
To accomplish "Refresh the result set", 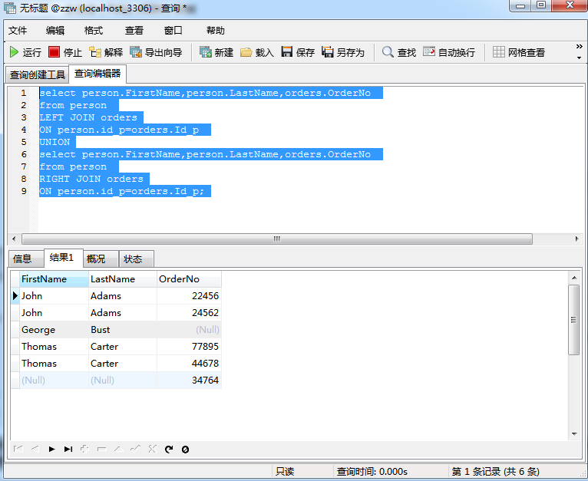I will 169,449.
